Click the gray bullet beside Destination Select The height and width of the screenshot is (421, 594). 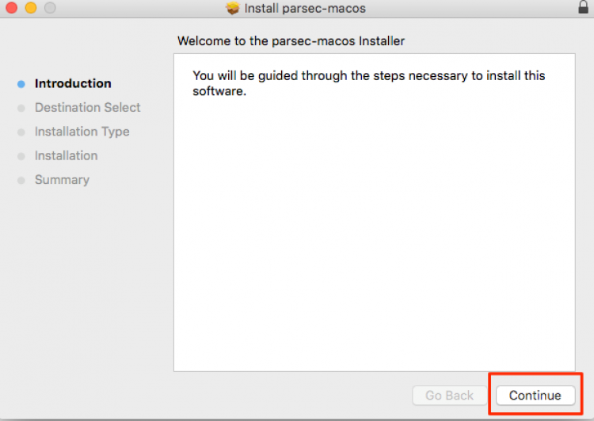[21, 109]
